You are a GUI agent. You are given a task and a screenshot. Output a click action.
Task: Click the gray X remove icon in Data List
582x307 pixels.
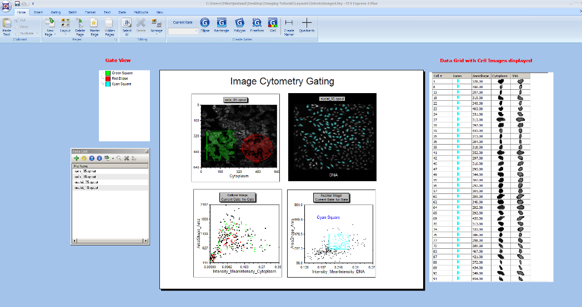(127, 158)
